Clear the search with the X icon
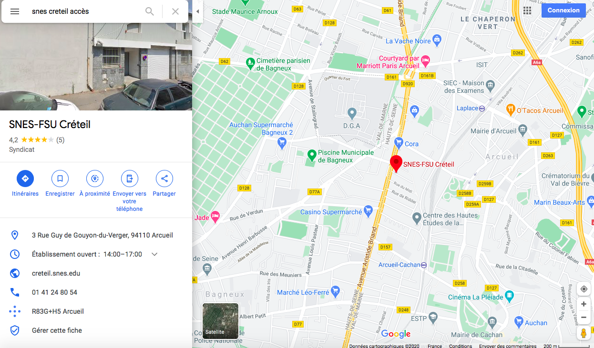The width and height of the screenshot is (594, 348). 175,11
